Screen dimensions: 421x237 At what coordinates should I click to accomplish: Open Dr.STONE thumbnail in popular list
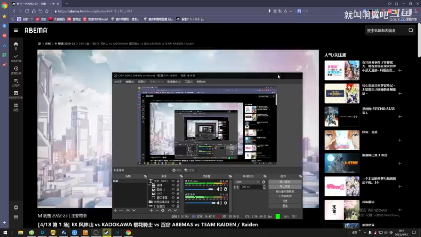point(342,163)
